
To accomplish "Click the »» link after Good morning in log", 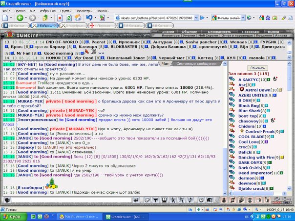I will pyautogui.click(x=102, y=53).
